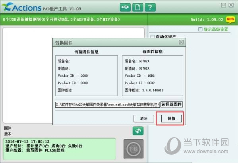Click the NEW badge beside Build number

click(230, 20)
